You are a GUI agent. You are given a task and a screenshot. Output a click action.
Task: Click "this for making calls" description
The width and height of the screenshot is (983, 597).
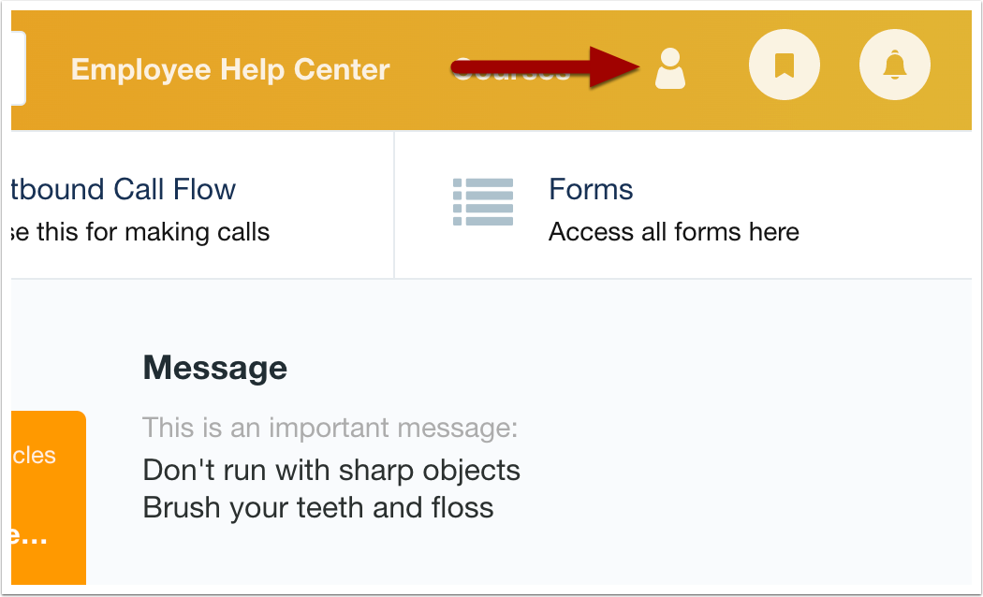click(140, 231)
